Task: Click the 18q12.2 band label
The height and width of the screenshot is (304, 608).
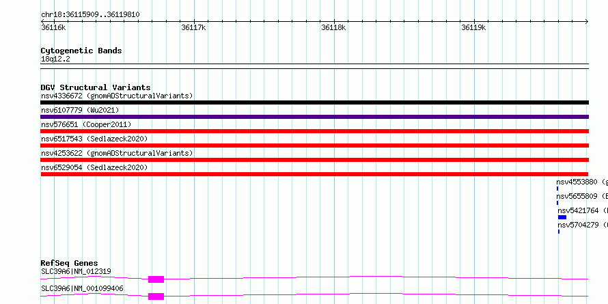Action: pos(55,59)
